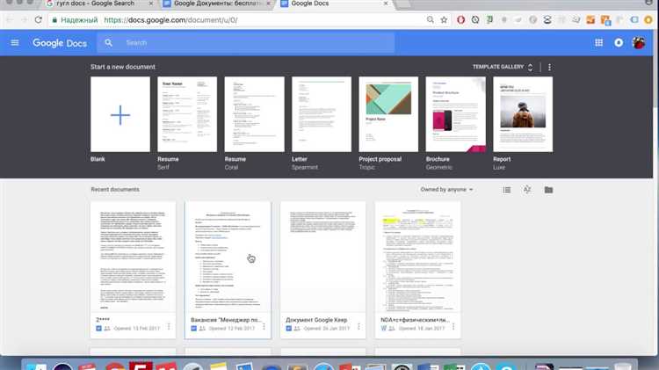Open the A-Z sort options icon

pos(527,190)
